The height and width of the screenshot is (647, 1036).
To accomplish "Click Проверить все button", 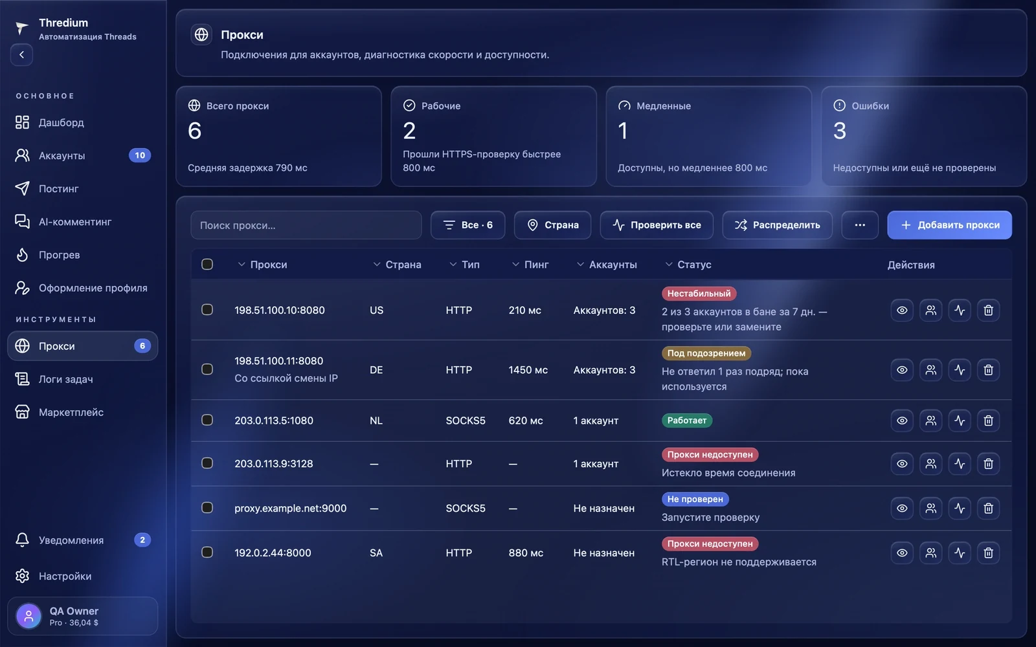I will coord(657,225).
